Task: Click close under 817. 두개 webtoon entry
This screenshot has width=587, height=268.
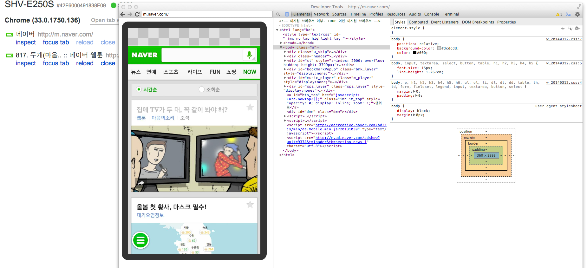Action: 108,63
